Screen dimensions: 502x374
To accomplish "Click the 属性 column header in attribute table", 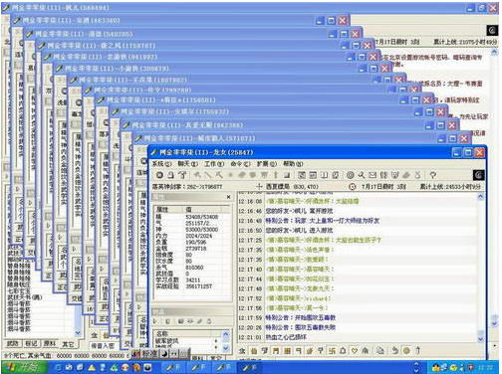I will pyautogui.click(x=168, y=210).
